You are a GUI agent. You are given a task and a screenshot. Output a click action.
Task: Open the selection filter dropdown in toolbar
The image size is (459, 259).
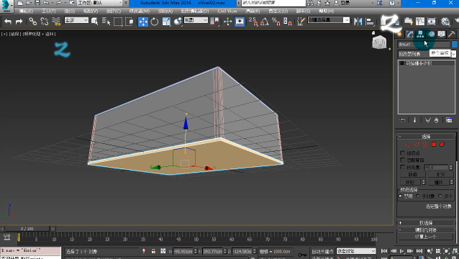point(76,20)
